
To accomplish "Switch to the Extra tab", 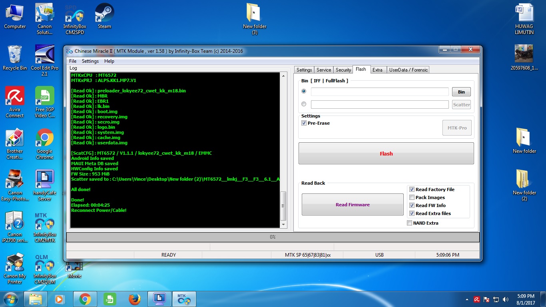I will click(x=377, y=70).
